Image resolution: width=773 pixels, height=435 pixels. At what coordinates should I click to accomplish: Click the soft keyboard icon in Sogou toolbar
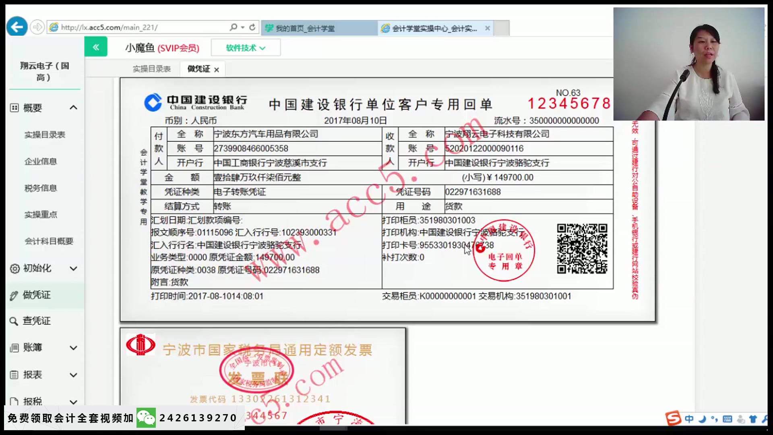tap(727, 419)
